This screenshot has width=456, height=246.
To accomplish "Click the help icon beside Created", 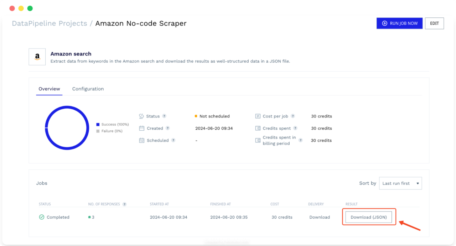I will tap(167, 128).
